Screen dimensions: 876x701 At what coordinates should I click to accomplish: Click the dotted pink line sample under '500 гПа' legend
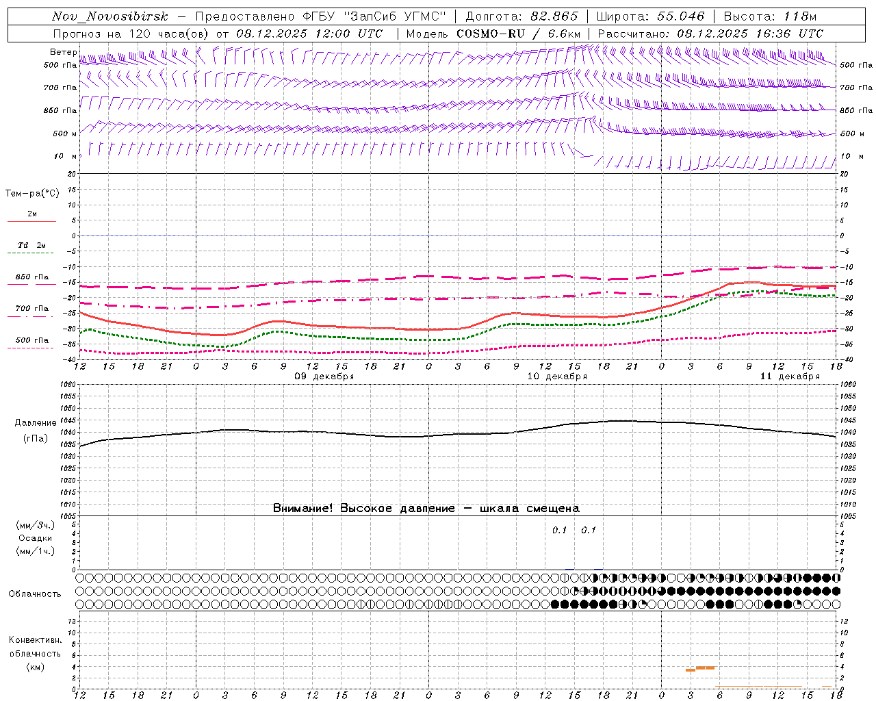[31, 348]
